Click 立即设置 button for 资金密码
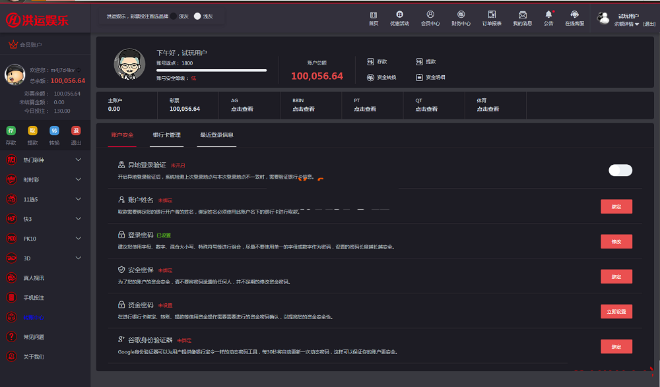 616,311
